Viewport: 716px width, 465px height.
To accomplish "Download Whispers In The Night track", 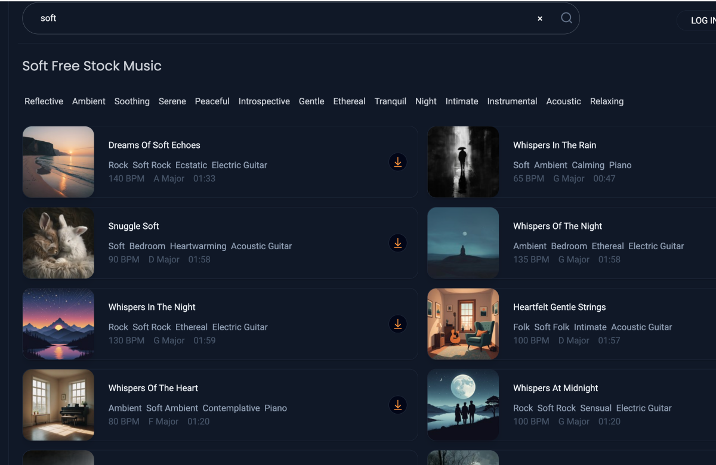I will pyautogui.click(x=398, y=324).
